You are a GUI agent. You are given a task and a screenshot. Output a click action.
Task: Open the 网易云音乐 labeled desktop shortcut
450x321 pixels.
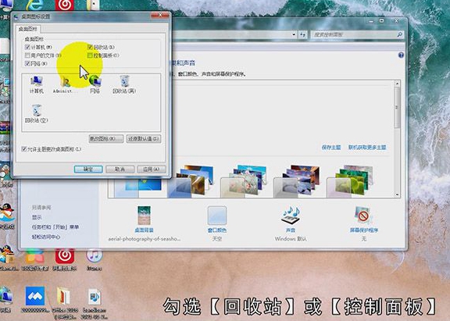tap(65, 260)
